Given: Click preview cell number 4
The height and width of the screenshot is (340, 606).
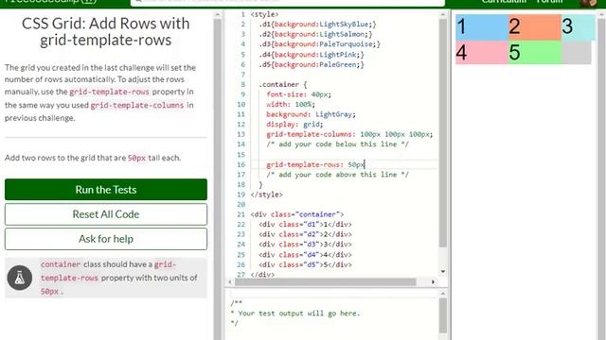Looking at the screenshot, I should click(x=482, y=53).
